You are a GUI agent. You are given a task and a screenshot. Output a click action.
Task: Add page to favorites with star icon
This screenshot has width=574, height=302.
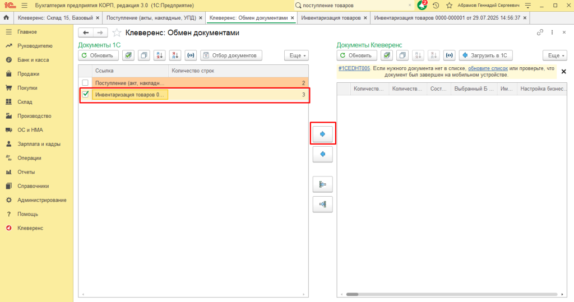pyautogui.click(x=117, y=33)
